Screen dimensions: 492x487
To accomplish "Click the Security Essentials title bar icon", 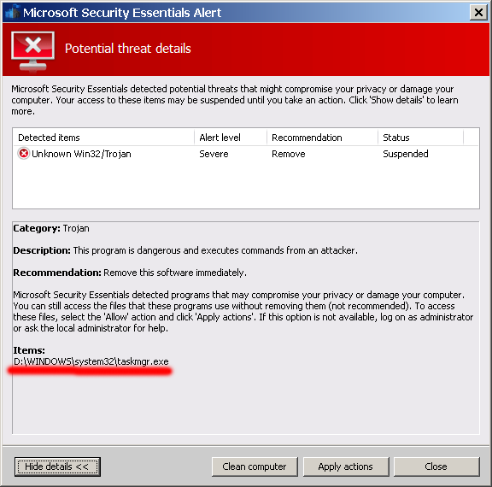I will pyautogui.click(x=13, y=13).
